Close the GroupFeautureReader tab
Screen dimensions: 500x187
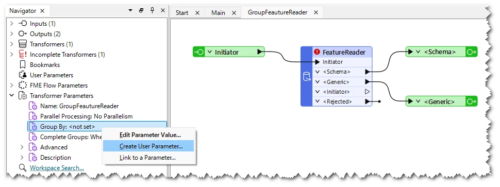coord(315,12)
